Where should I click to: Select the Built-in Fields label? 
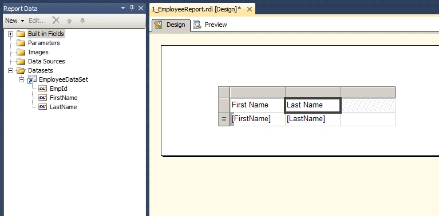[46, 34]
